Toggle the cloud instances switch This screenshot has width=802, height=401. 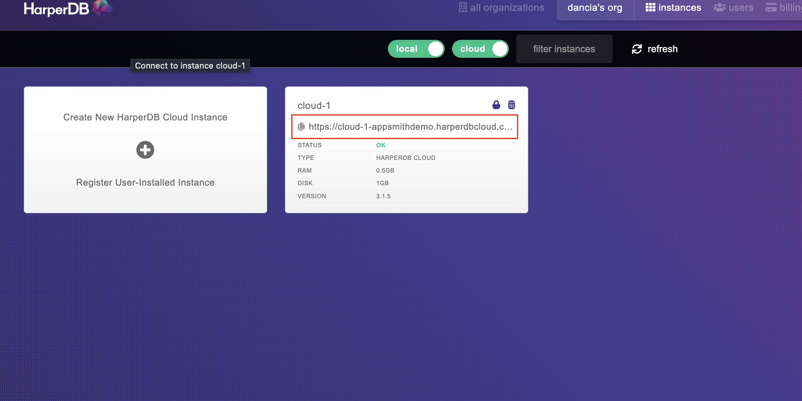[x=480, y=49]
